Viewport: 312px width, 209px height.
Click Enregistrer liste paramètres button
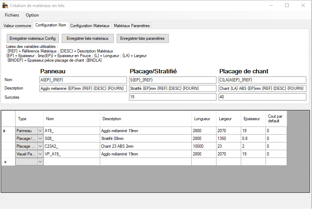tap(142, 38)
